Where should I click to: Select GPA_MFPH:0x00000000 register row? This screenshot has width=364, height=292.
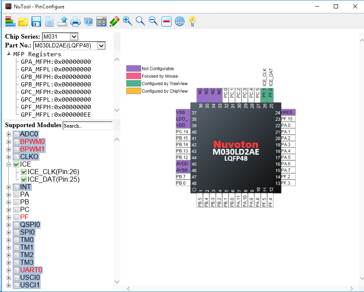(56, 62)
